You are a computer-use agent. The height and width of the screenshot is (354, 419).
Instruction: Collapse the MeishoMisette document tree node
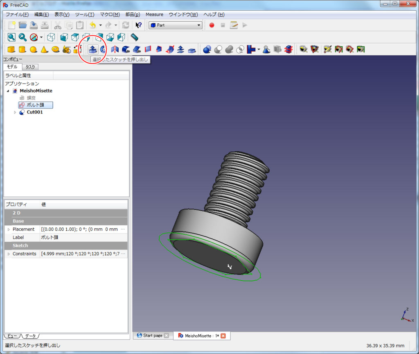tap(8, 91)
